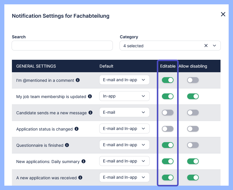Click info icon next to job team membership
The height and width of the screenshot is (190, 233).
coord(90,96)
